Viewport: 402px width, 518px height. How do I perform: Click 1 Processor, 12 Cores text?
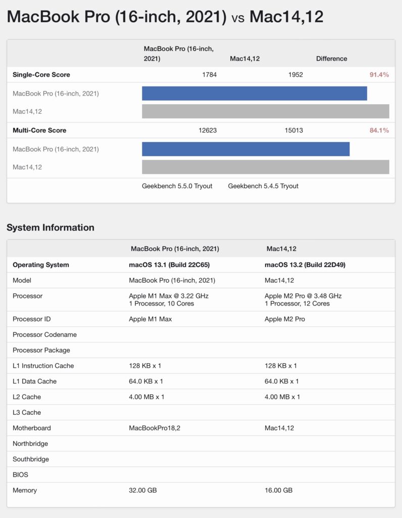click(297, 304)
